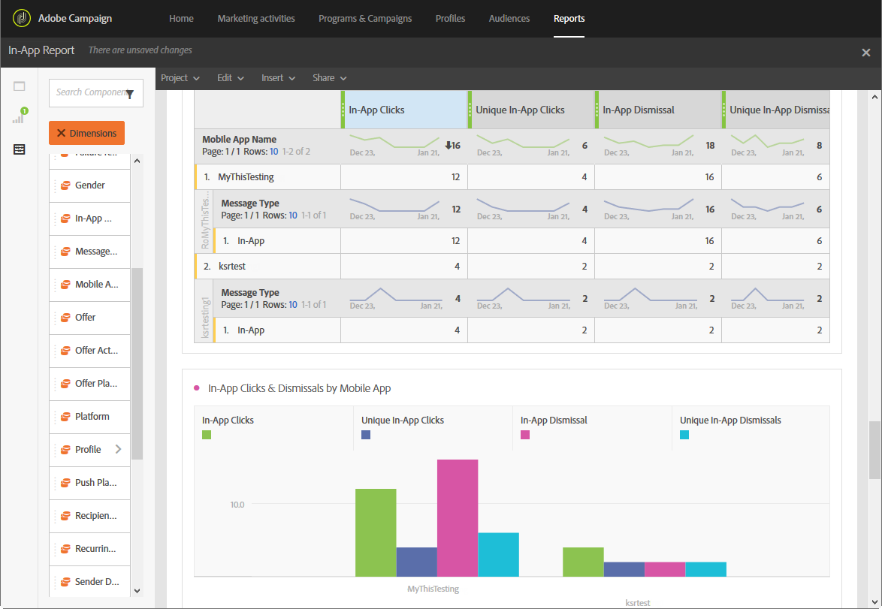The width and height of the screenshot is (882, 609).
Task: Go to the Home tab
Action: click(181, 19)
